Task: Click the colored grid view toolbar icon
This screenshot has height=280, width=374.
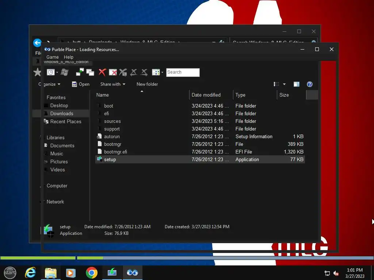Action: click(156, 73)
